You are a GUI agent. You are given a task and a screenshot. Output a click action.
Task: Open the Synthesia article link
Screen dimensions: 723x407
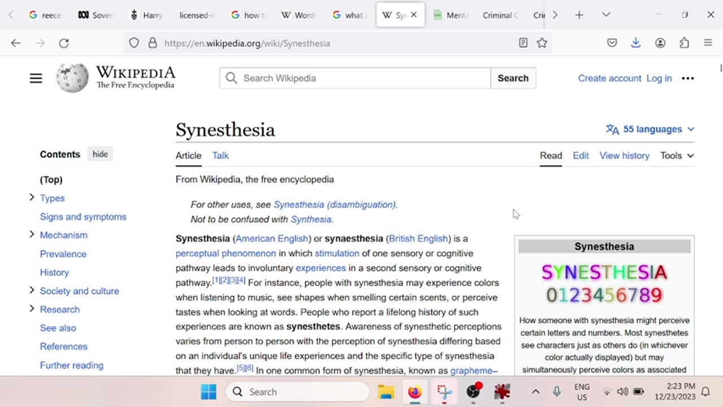pos(311,219)
